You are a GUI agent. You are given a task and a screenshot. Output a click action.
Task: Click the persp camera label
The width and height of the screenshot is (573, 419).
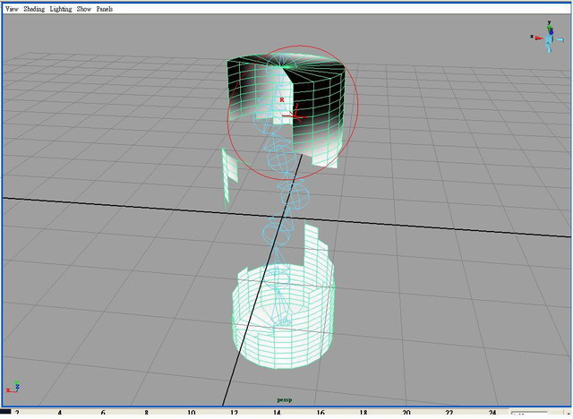(x=285, y=400)
